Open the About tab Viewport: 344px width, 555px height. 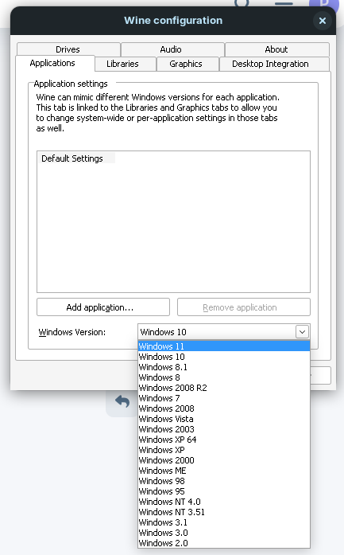277,49
